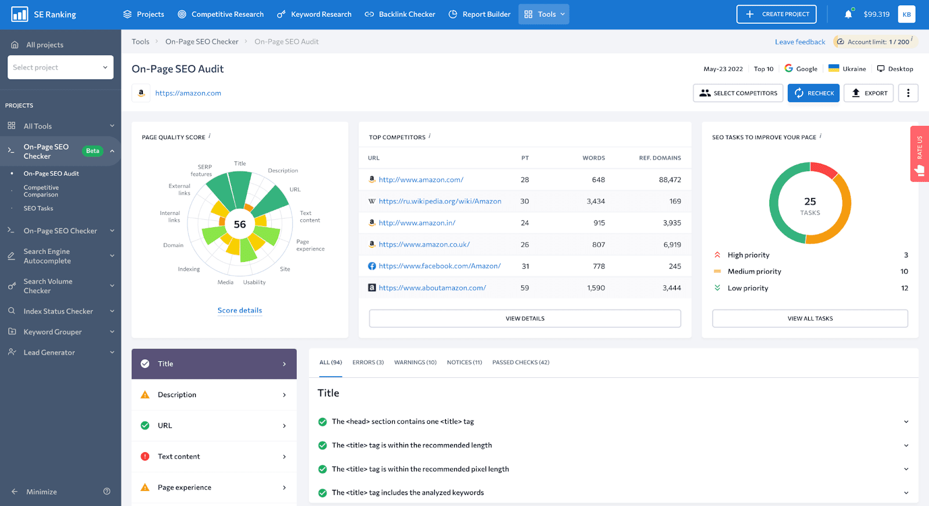
Task: Click the help question mark icon
Action: pos(107,492)
